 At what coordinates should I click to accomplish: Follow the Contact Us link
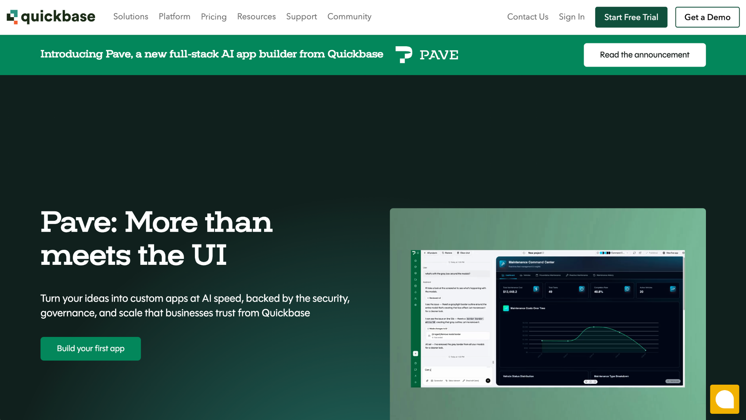click(527, 17)
